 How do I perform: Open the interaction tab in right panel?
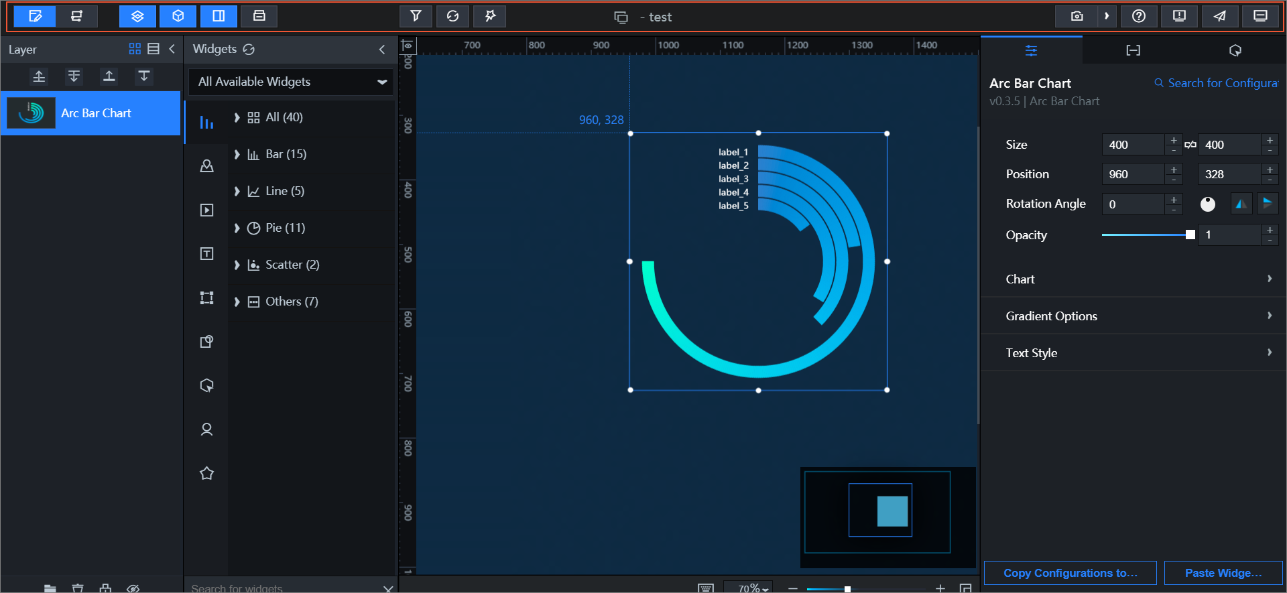[x=1235, y=50]
